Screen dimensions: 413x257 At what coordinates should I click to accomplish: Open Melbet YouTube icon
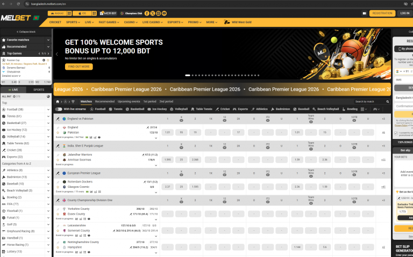(164, 13)
